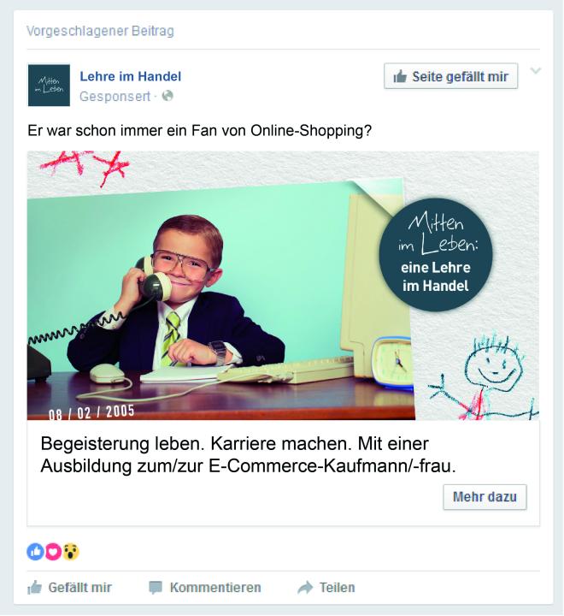This screenshot has height=616, width=564.
Task: Click the thumbs-up icon in Seite gefällt mir
Action: tap(400, 76)
